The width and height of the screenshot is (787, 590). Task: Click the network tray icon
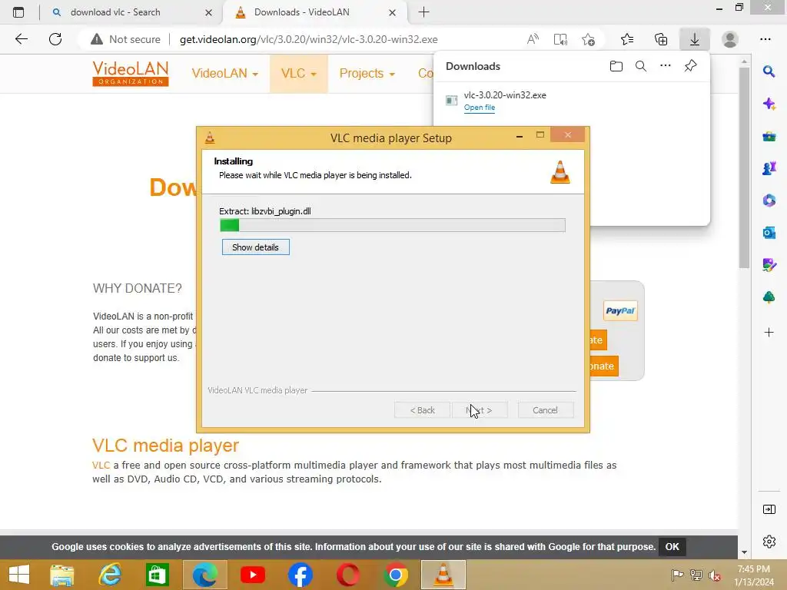tap(696, 575)
